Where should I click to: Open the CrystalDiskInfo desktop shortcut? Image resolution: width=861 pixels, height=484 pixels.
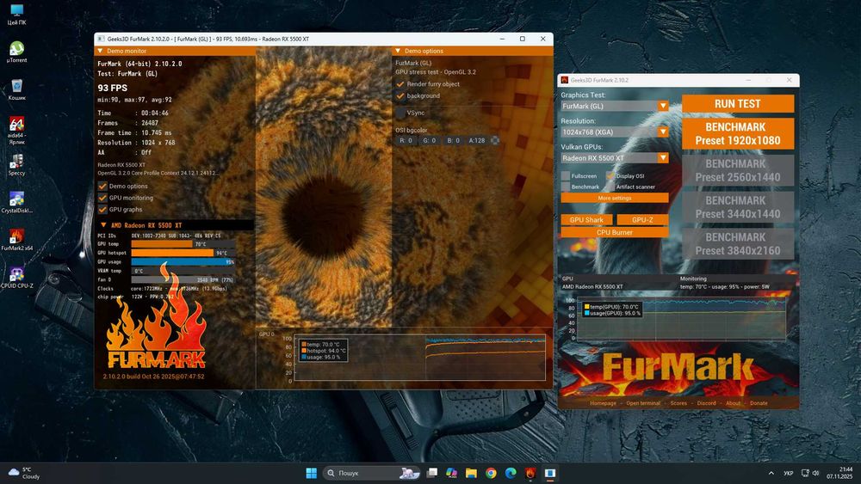click(x=16, y=202)
